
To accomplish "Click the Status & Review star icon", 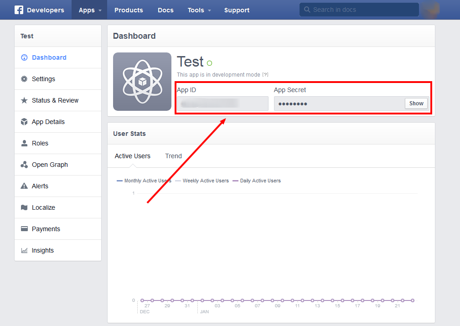I will (x=25, y=100).
